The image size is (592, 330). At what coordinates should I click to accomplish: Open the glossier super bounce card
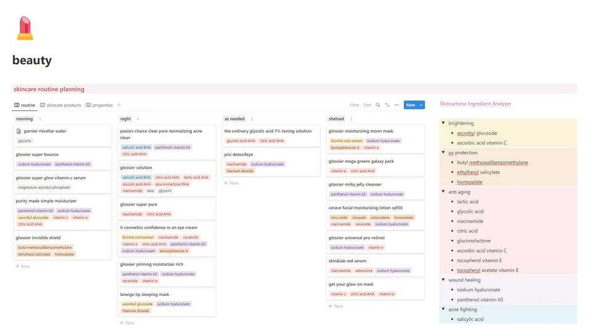pos(62,159)
